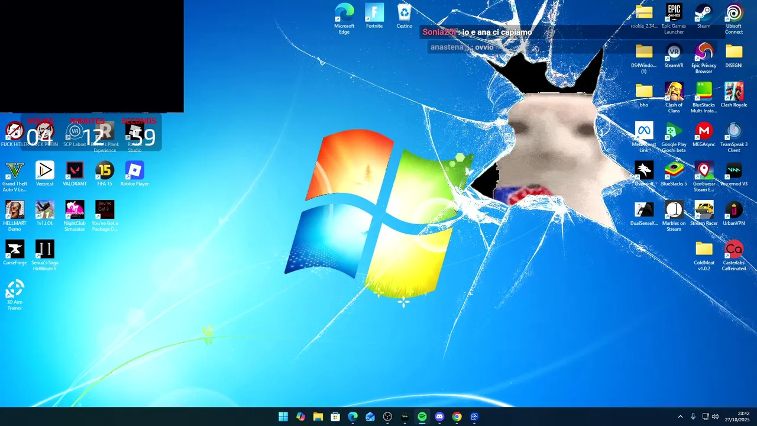
Task: Open Copilot from the taskbar
Action: click(x=300, y=417)
